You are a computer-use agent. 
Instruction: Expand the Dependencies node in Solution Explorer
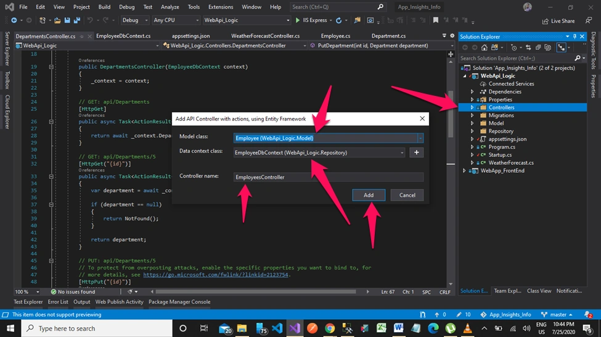point(472,92)
